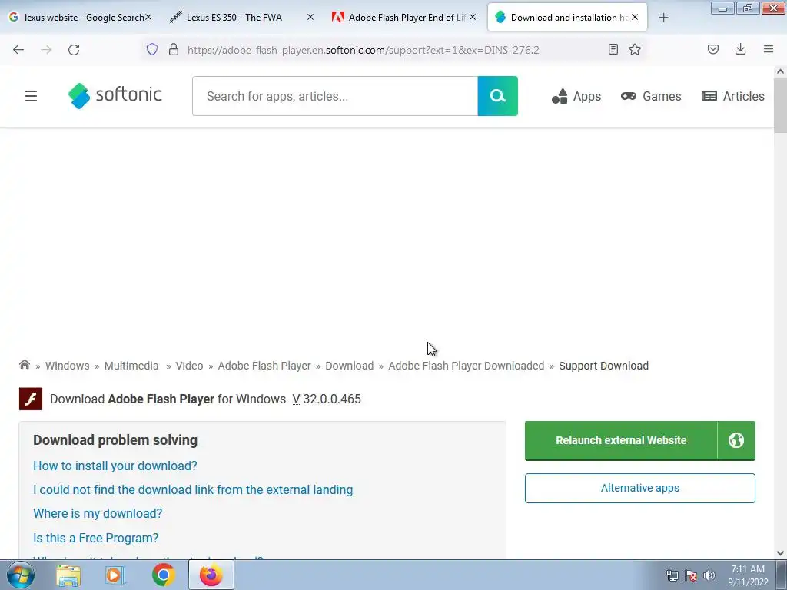Click the version text V 32.0.0.465
Image resolution: width=787 pixels, height=590 pixels.
(x=327, y=399)
